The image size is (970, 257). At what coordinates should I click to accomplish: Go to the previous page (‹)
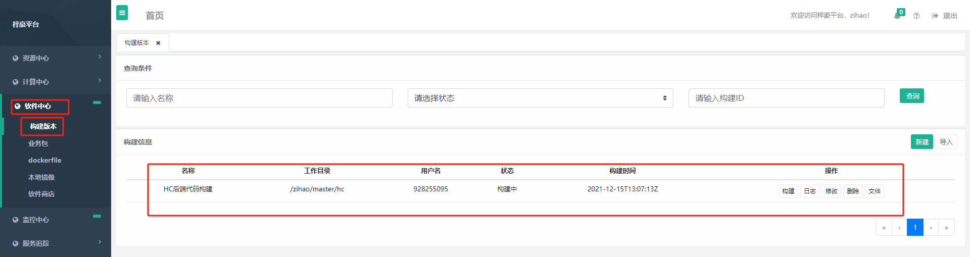click(x=899, y=227)
